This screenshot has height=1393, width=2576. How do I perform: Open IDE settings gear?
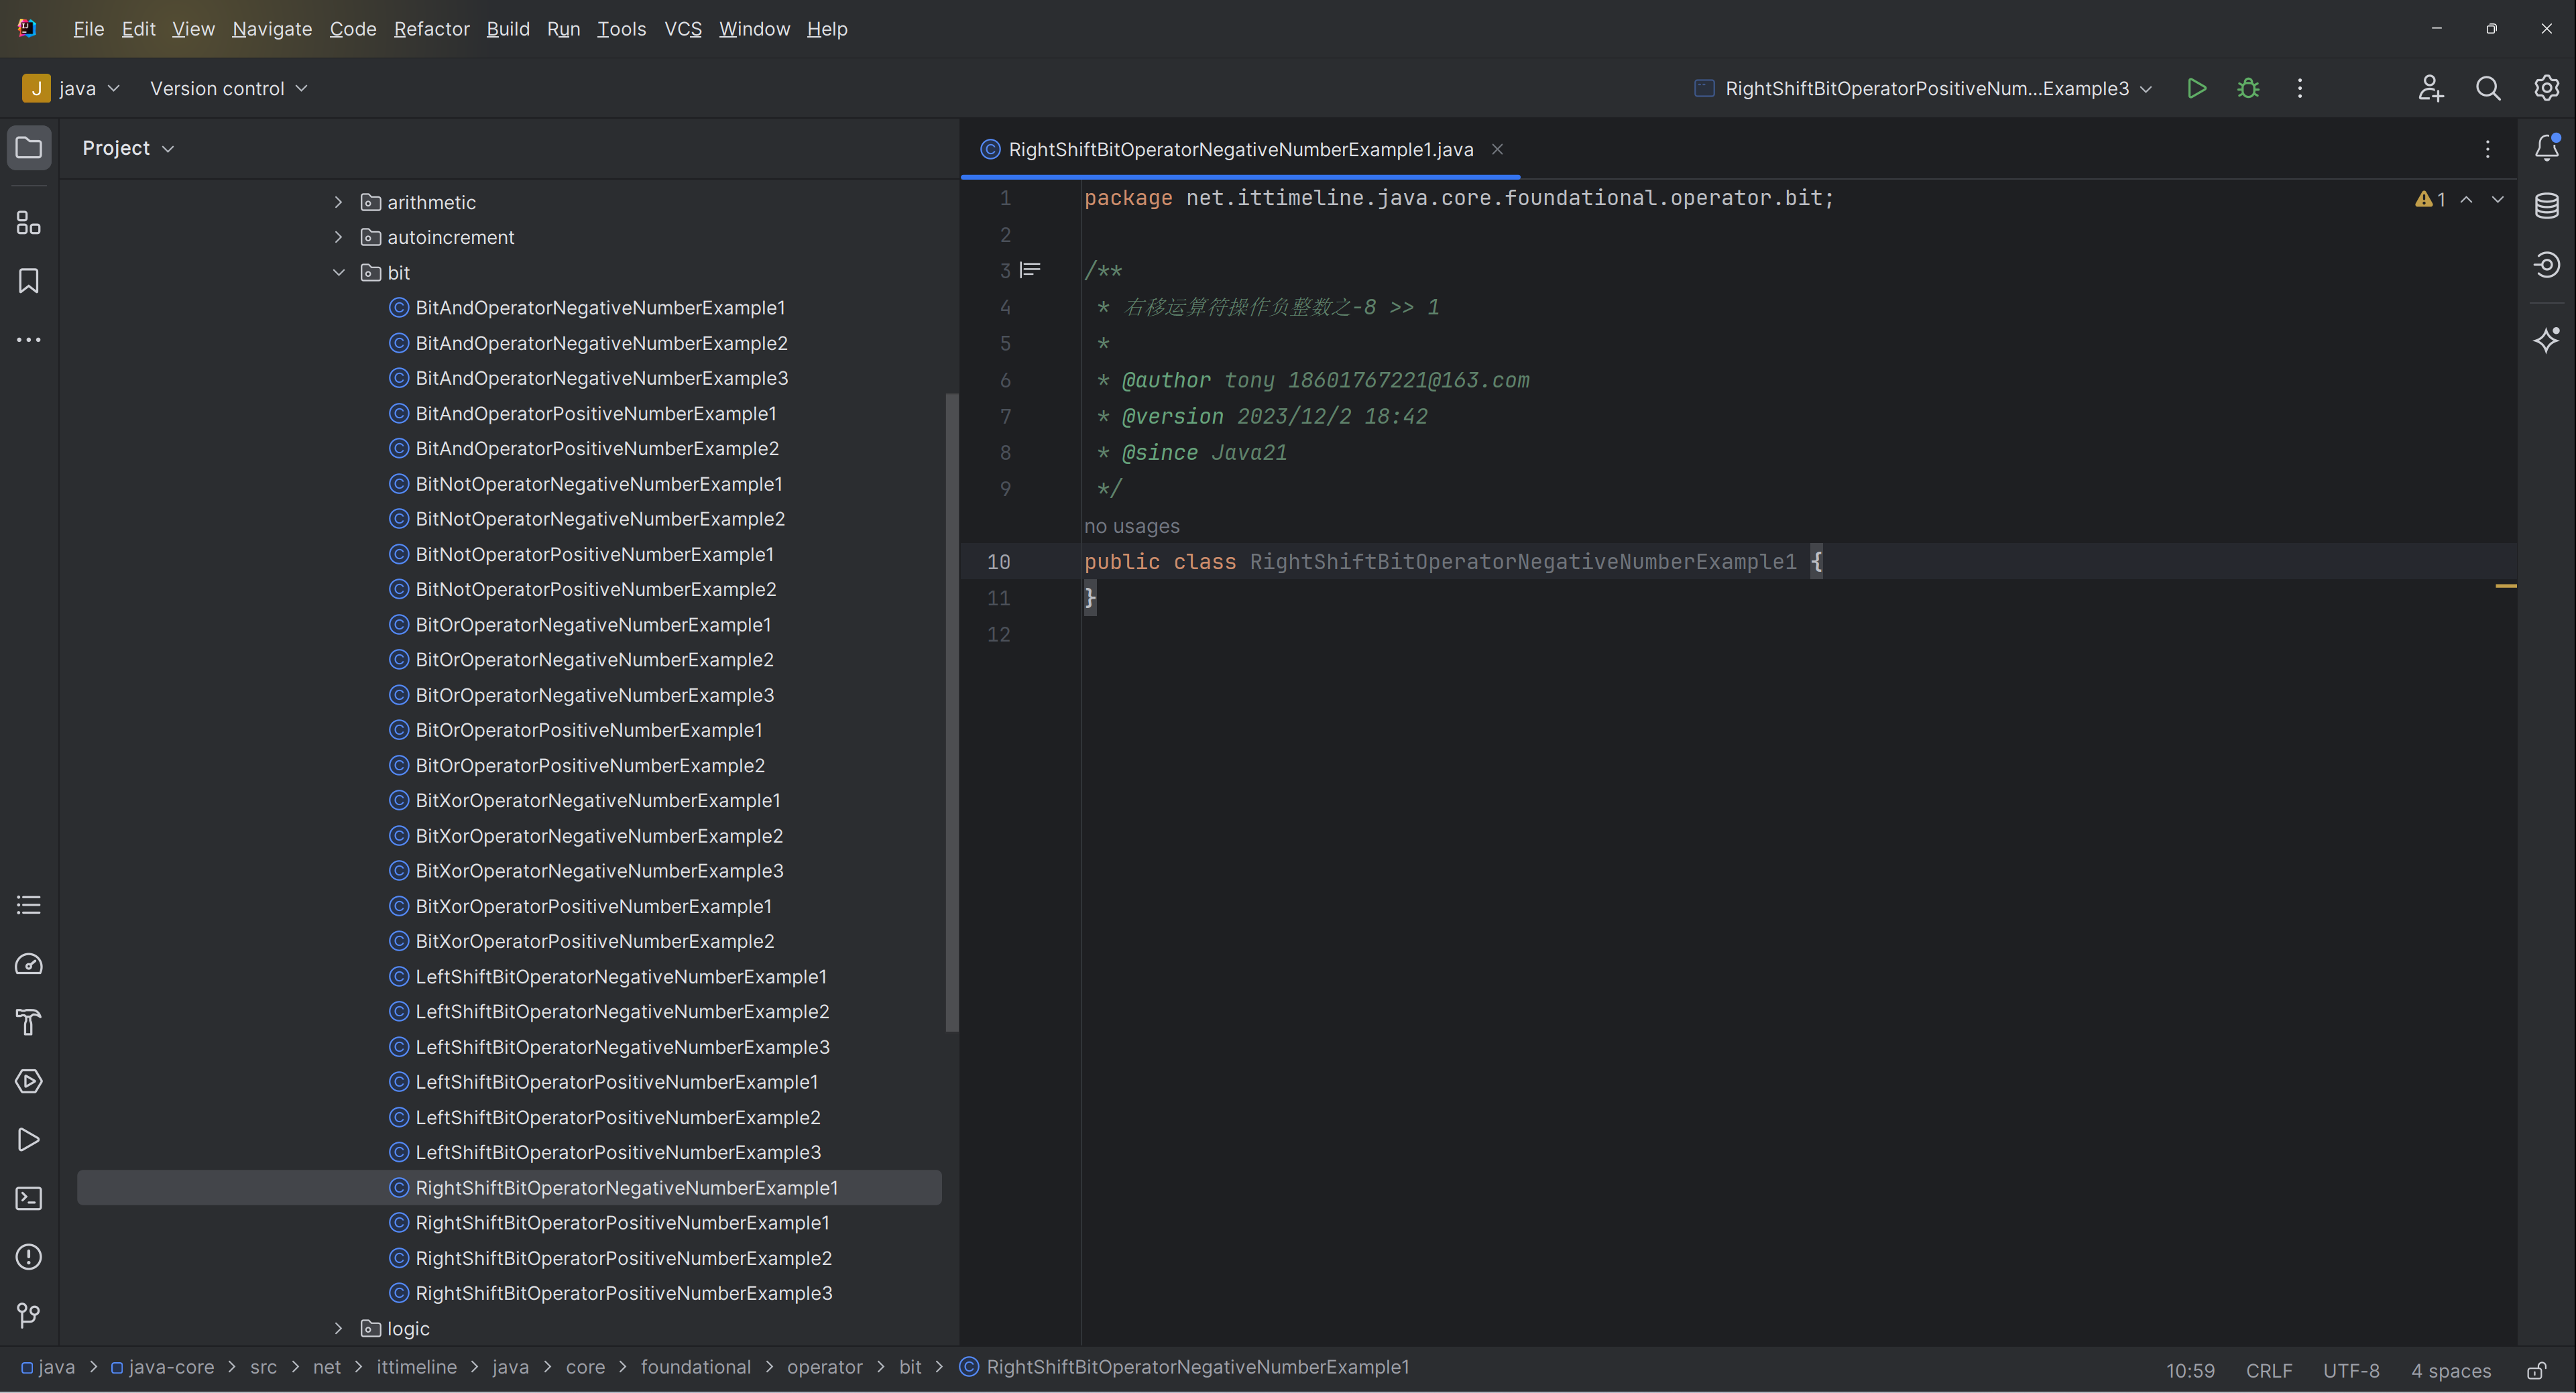click(2546, 88)
